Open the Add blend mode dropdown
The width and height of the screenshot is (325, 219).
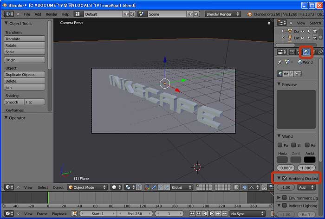tap(306, 187)
